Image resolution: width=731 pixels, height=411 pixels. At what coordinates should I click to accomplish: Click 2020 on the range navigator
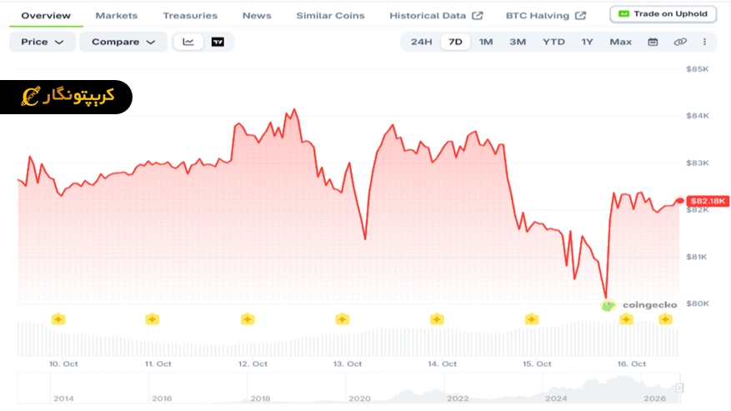pyautogui.click(x=359, y=398)
